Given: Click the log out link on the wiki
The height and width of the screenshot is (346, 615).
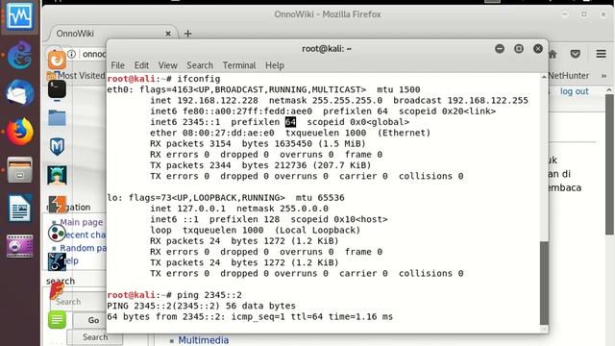Looking at the screenshot, I should point(575,91).
